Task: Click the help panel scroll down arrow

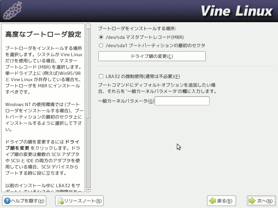Action: [x=88, y=189]
